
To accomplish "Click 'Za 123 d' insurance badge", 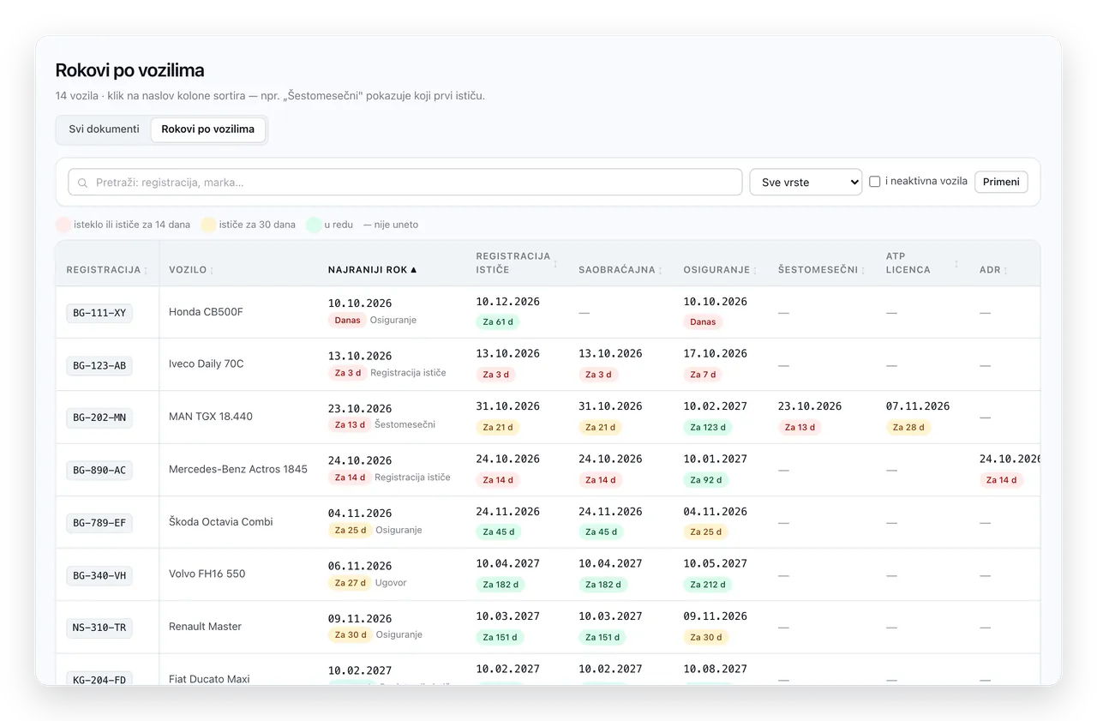I will [708, 427].
